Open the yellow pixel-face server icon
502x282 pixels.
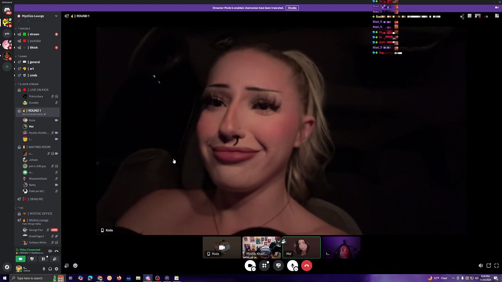point(7,22)
